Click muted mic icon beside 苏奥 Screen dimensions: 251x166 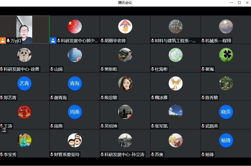[153, 154]
